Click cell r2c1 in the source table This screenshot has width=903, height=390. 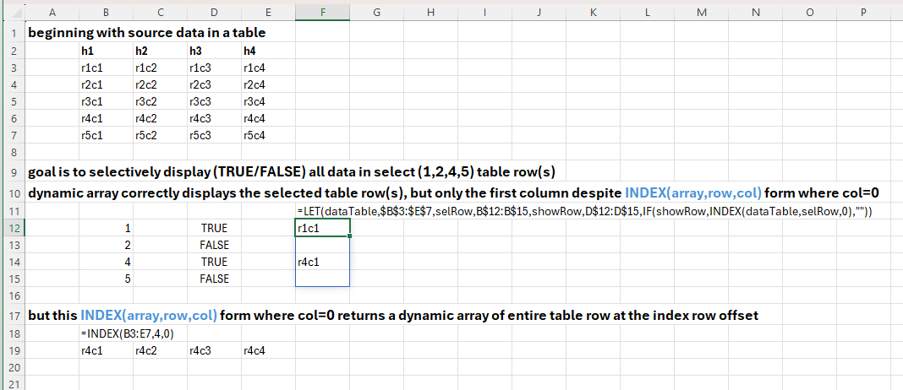point(107,85)
